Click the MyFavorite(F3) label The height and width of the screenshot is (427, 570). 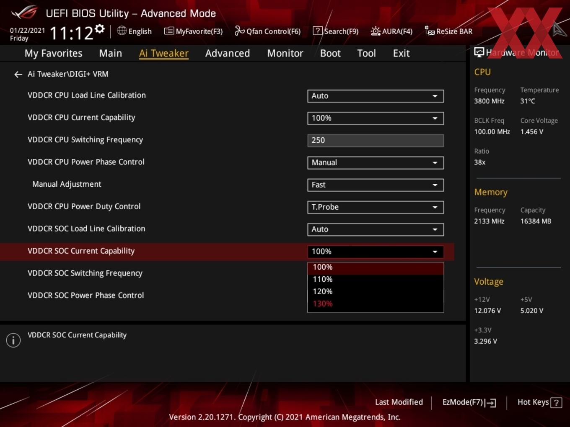click(x=199, y=31)
